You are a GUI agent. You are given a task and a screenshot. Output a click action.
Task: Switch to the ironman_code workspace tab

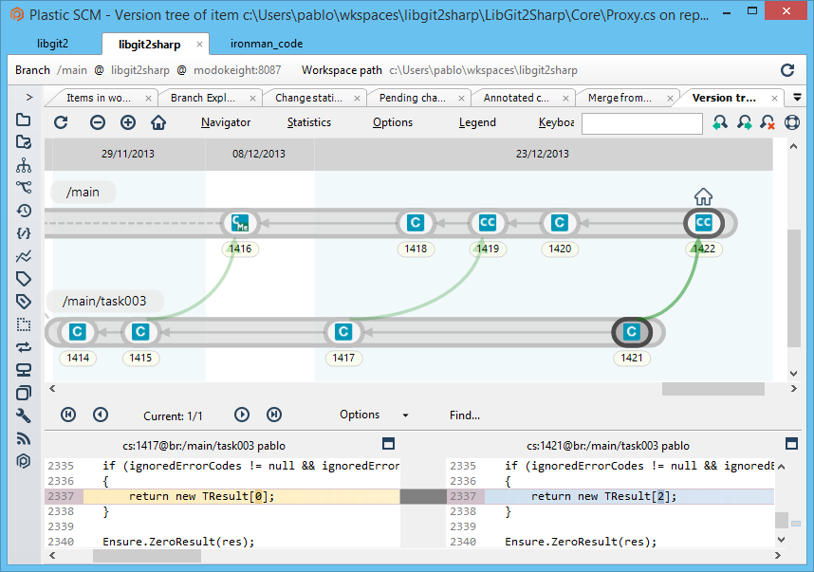click(x=267, y=44)
